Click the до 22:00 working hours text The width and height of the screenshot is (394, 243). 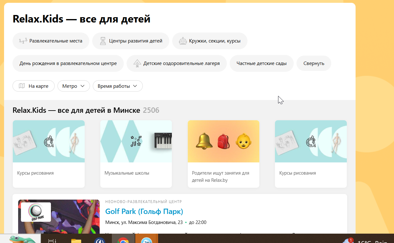(x=198, y=222)
